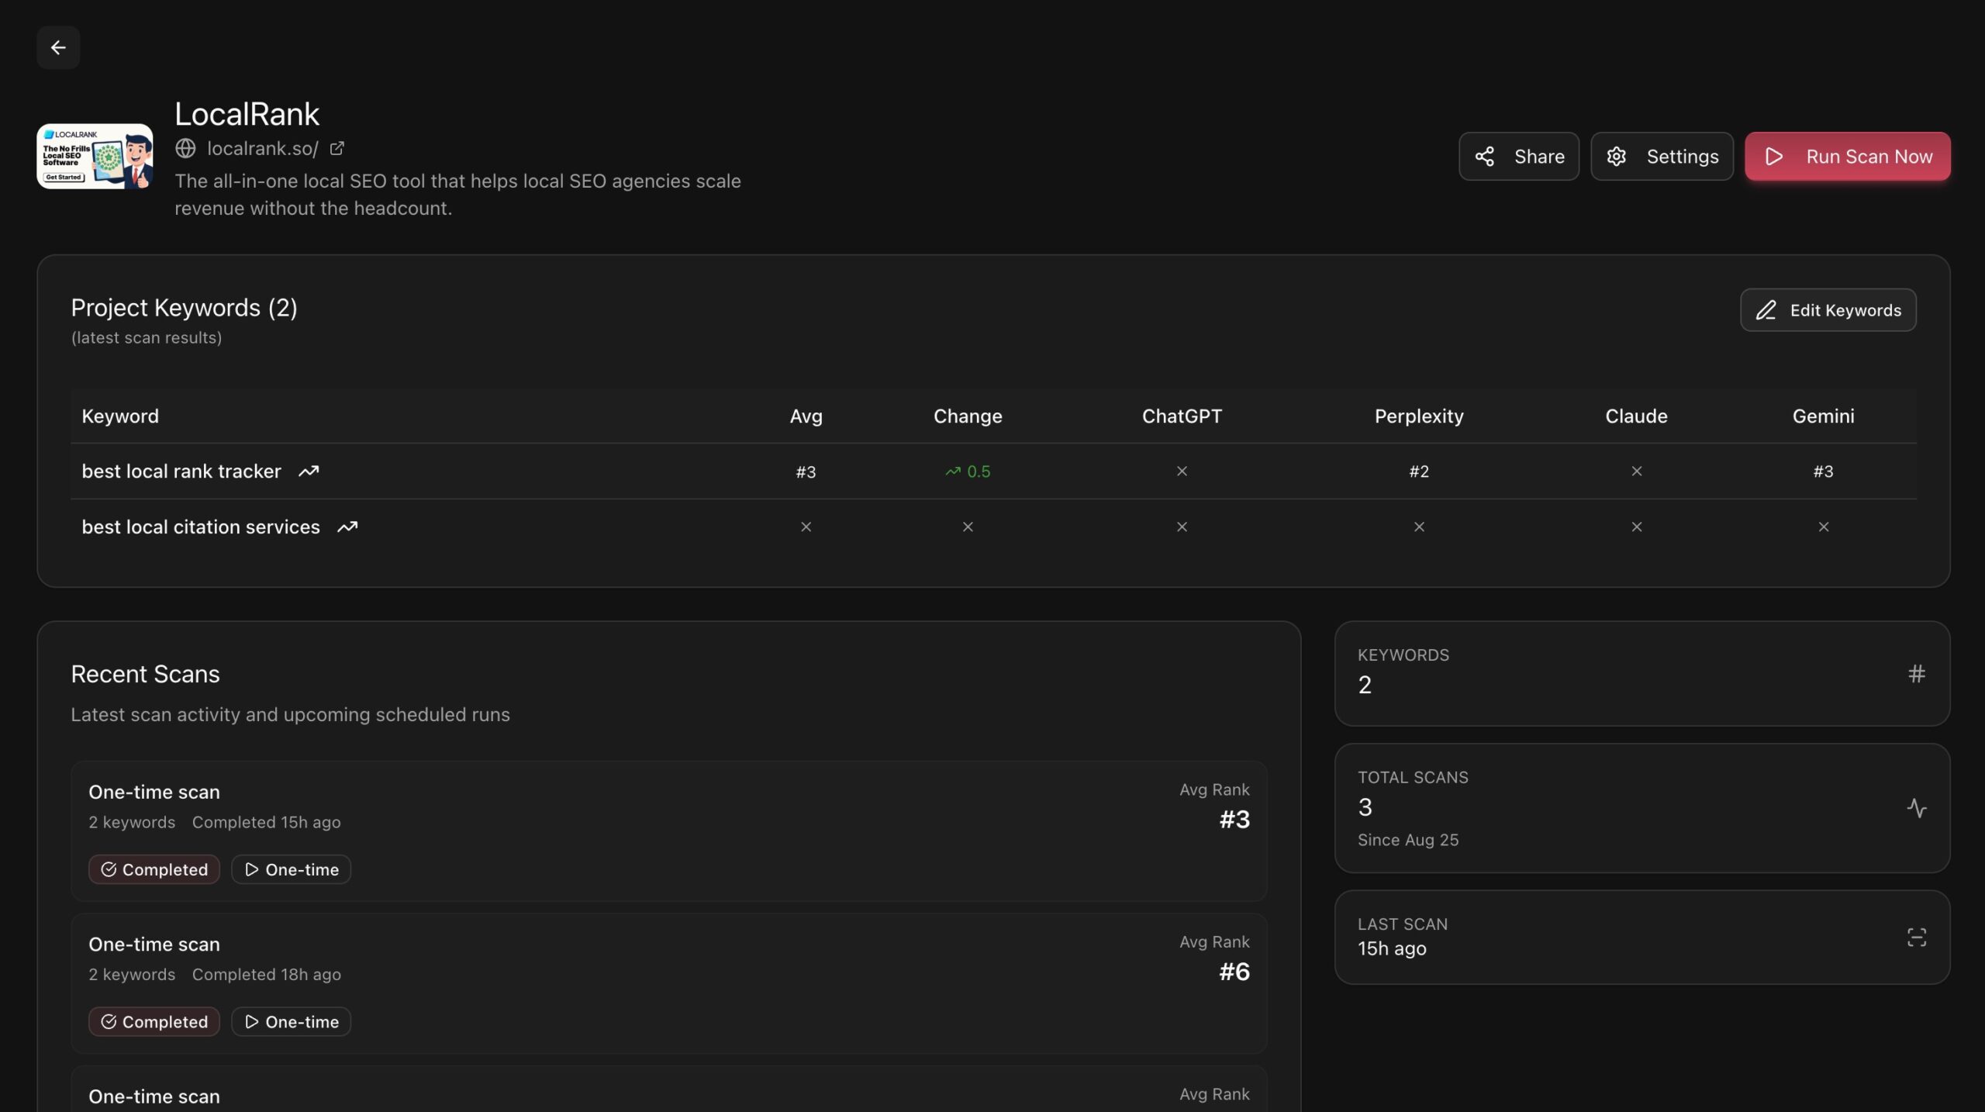1985x1112 pixels.
Task: Click trend icon next to best local citation services
Action: click(347, 527)
